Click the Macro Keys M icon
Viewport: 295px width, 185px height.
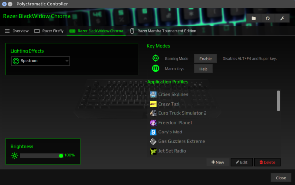[155, 68]
